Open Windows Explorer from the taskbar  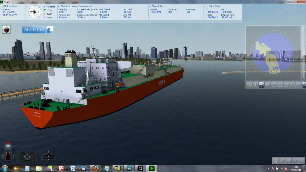click(39, 168)
